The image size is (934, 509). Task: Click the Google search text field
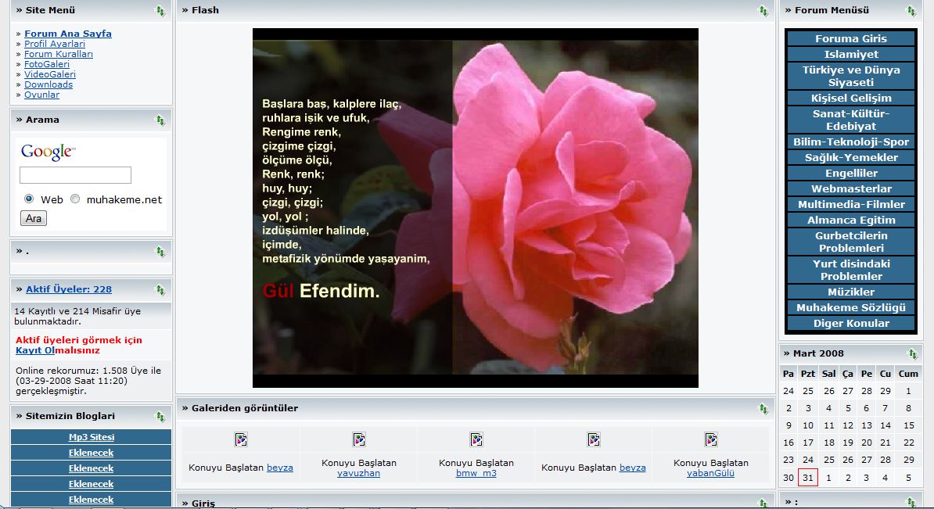75,175
